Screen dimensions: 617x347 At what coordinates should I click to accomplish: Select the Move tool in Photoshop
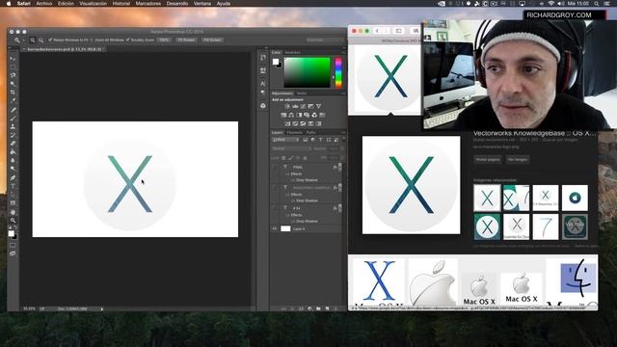pyautogui.click(x=13, y=59)
